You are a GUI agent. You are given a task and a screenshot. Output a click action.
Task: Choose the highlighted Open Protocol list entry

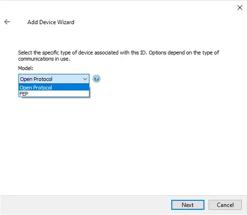(54, 88)
